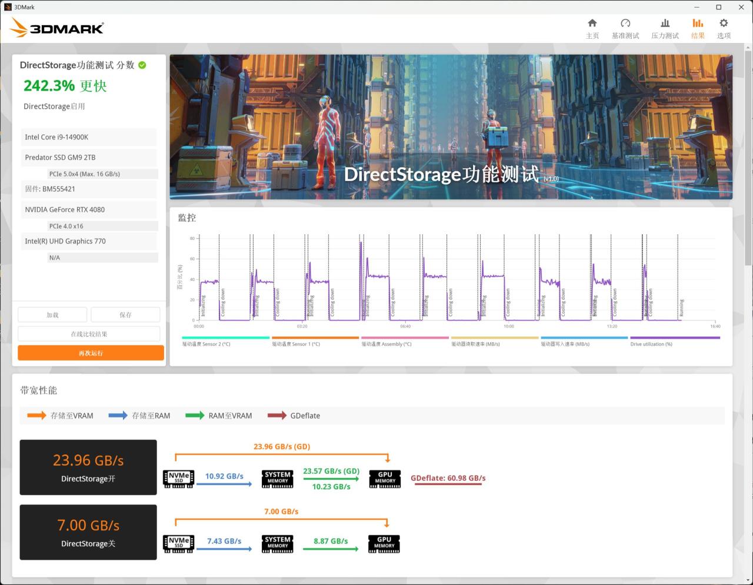The height and width of the screenshot is (585, 753).
Task: Select the Intel Core i9-14900K row
Action: [89, 137]
